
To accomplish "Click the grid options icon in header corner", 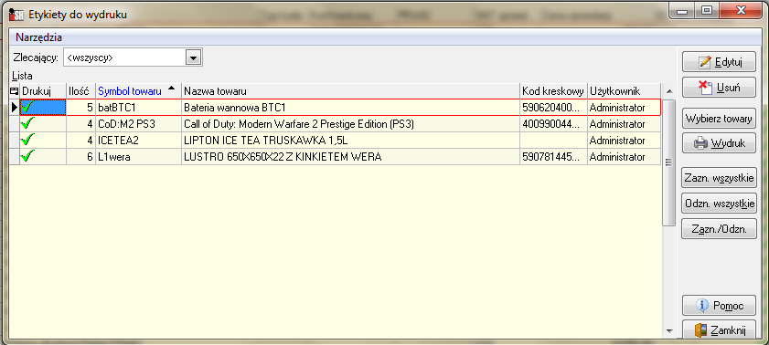I will 15,91.
